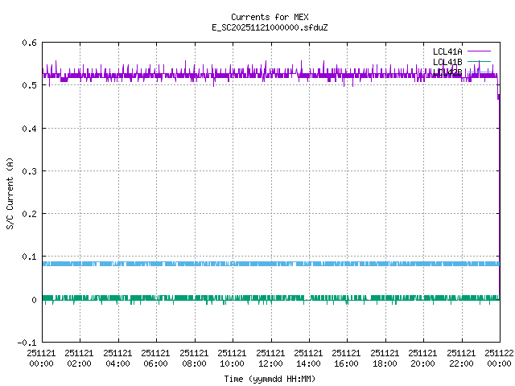Click the green data trace near zero
Screen dimensions: 515x386
[x=241, y=298]
